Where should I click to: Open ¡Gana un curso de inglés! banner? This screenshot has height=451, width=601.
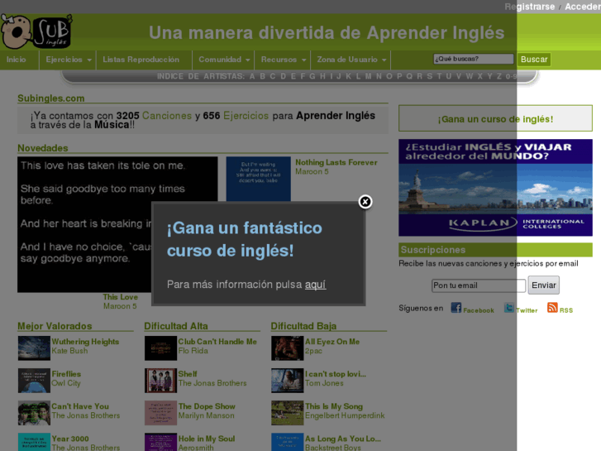pyautogui.click(x=495, y=118)
